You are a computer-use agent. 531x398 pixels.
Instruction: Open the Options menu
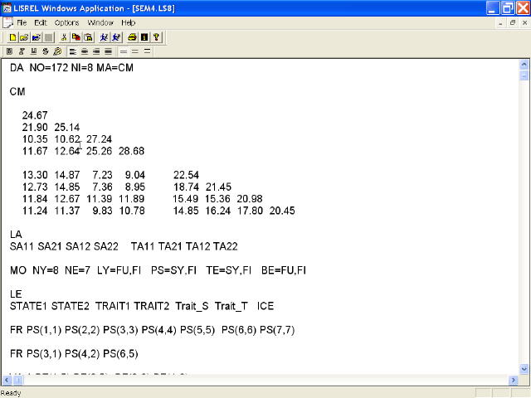click(x=67, y=22)
